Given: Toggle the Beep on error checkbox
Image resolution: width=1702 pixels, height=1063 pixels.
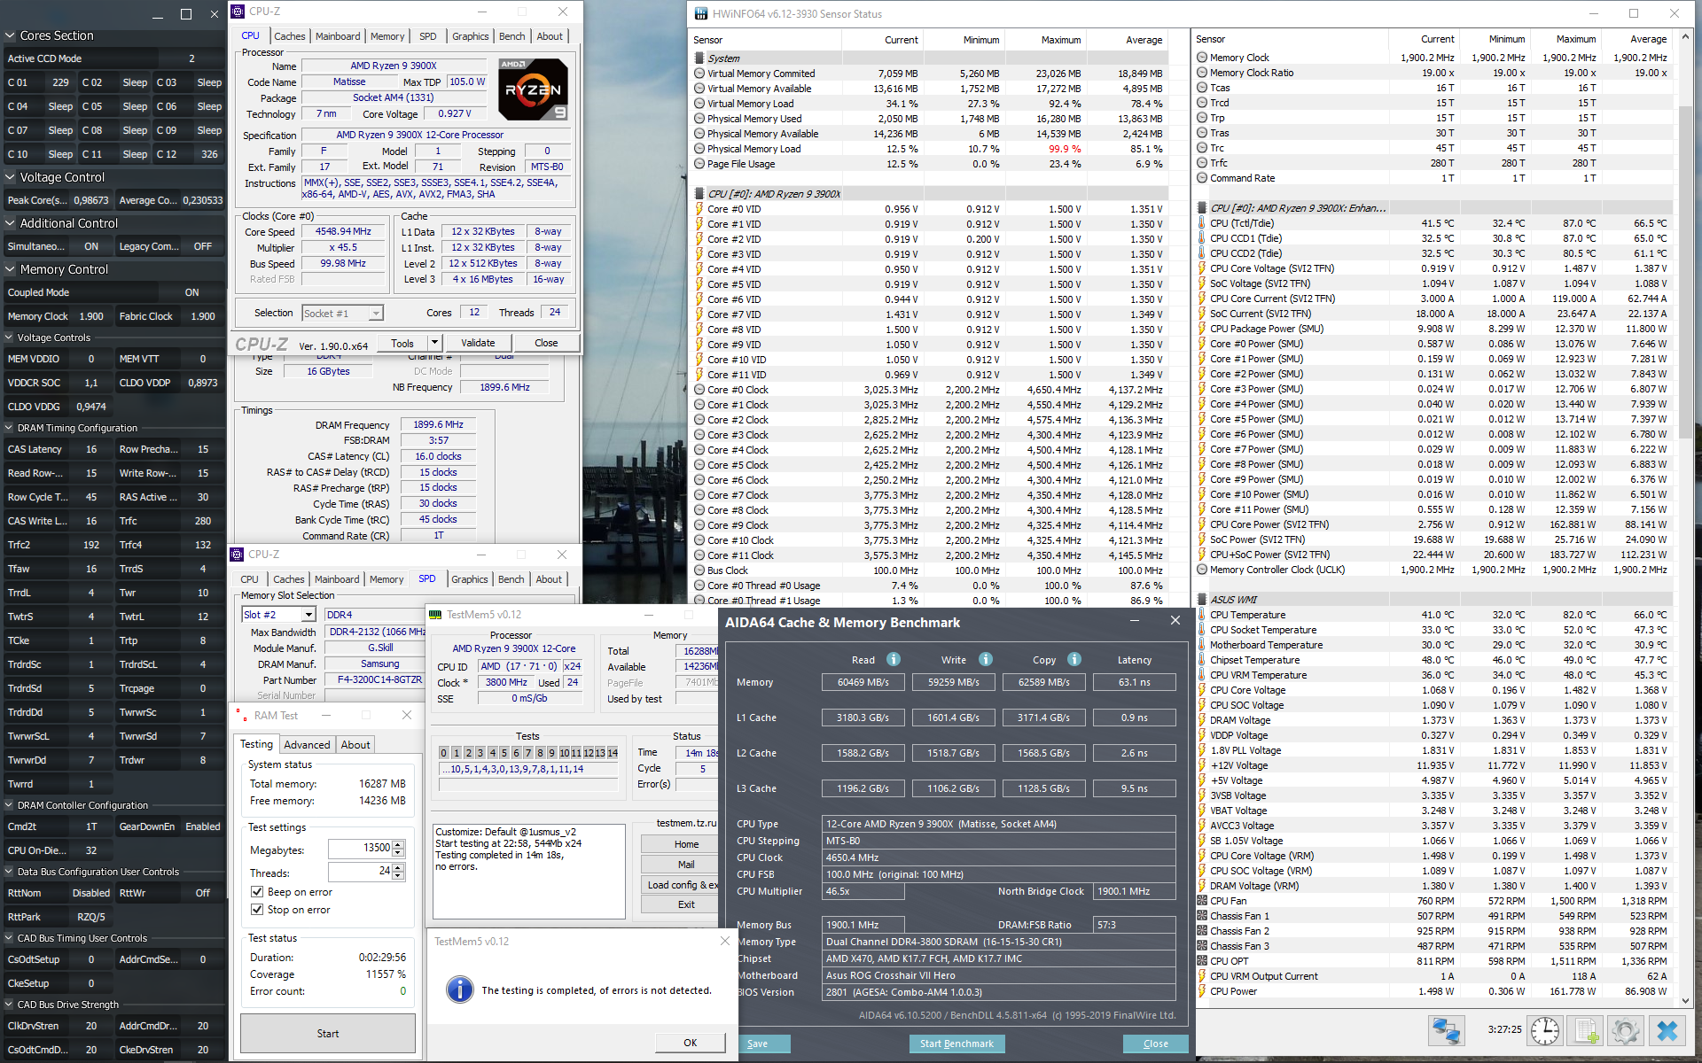Looking at the screenshot, I should (257, 892).
